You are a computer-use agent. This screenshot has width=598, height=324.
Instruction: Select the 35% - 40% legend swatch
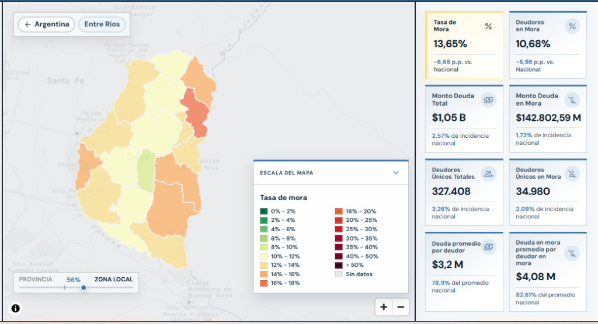coord(339,247)
